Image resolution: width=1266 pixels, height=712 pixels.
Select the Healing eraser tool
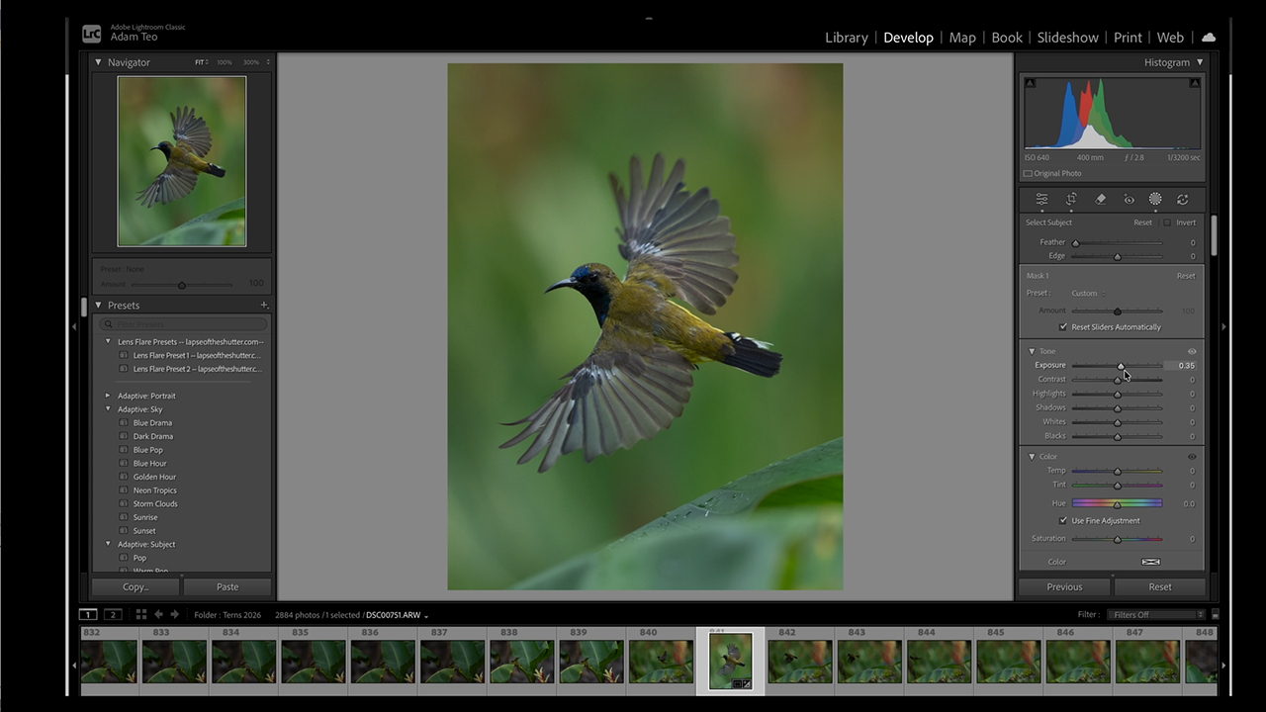point(1100,199)
